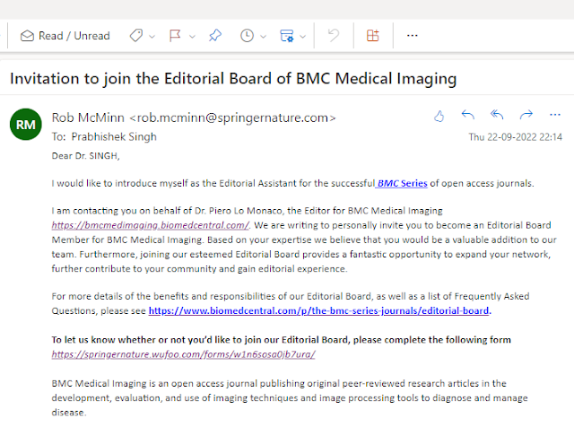Forward this email with arrow icon
Screen dimensions: 574x427
tap(526, 116)
